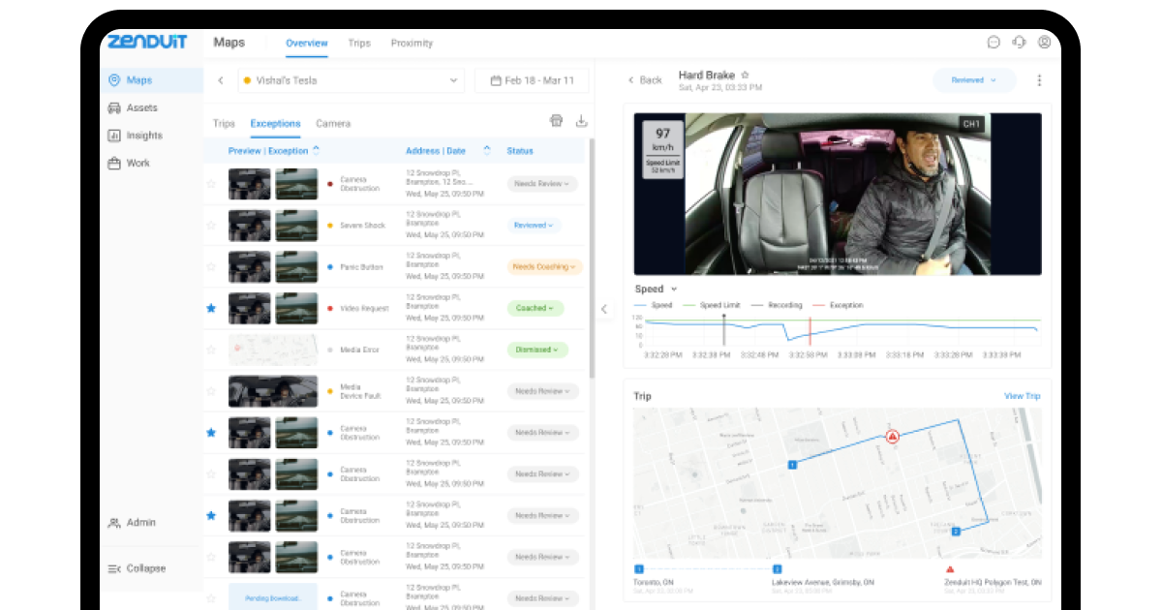Image resolution: width=1162 pixels, height=610 pixels.
Task: Switch to the Overview tab
Action: click(x=307, y=43)
